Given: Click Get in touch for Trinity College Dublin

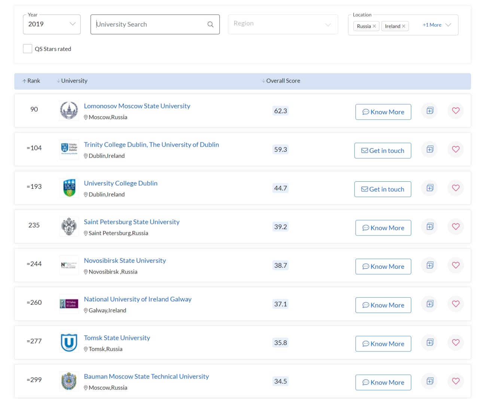Looking at the screenshot, I should (383, 151).
